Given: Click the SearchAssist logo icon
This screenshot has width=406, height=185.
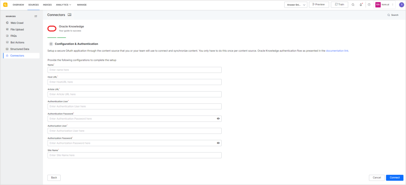Looking at the screenshot, I should point(6,5).
